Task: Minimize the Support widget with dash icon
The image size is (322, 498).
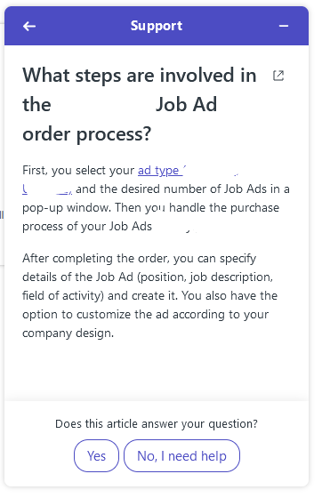Action: click(284, 26)
